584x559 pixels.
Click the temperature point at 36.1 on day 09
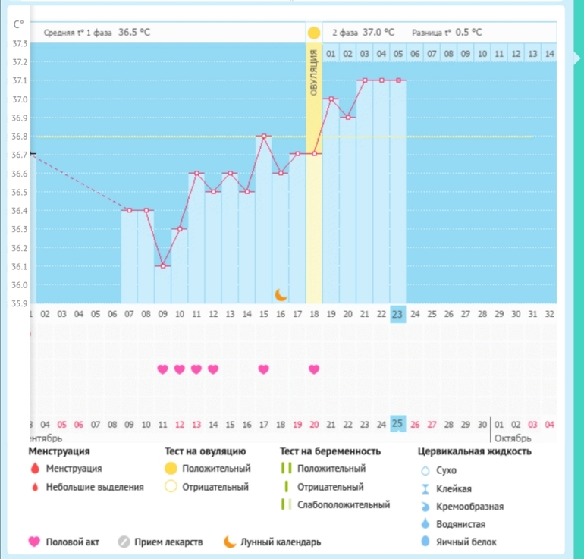tap(162, 266)
